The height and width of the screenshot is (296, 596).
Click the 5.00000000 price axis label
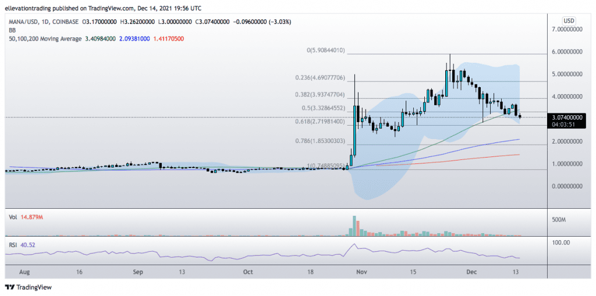567,74
